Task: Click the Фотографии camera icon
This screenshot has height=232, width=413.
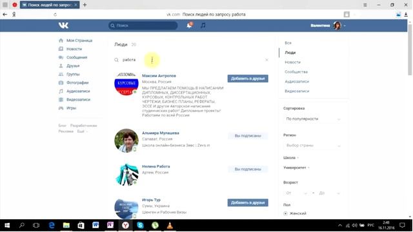Action: [61, 82]
